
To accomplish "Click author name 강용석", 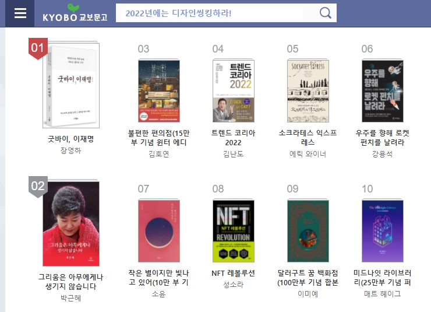I will 382,154.
